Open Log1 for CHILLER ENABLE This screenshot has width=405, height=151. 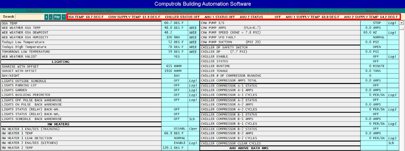click(392, 56)
